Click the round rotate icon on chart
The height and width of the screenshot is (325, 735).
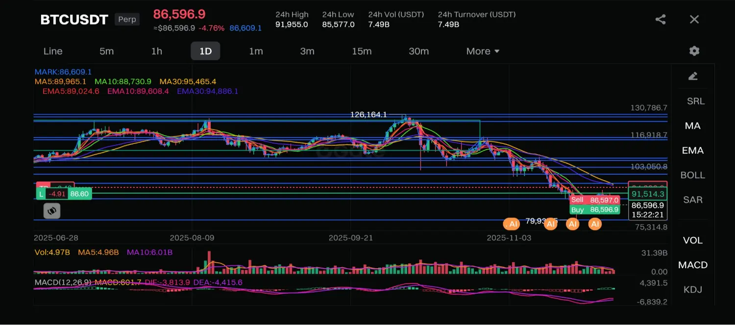click(x=51, y=211)
